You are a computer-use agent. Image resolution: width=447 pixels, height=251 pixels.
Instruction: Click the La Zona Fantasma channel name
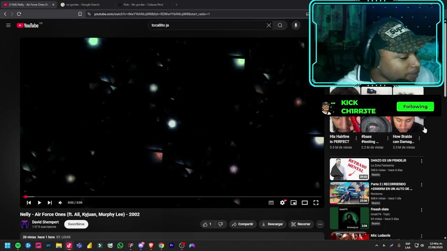pyautogui.click(x=382, y=165)
